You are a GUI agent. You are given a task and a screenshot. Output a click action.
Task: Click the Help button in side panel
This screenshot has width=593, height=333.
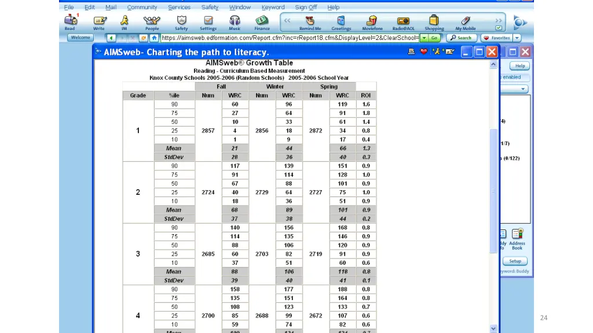click(519, 66)
